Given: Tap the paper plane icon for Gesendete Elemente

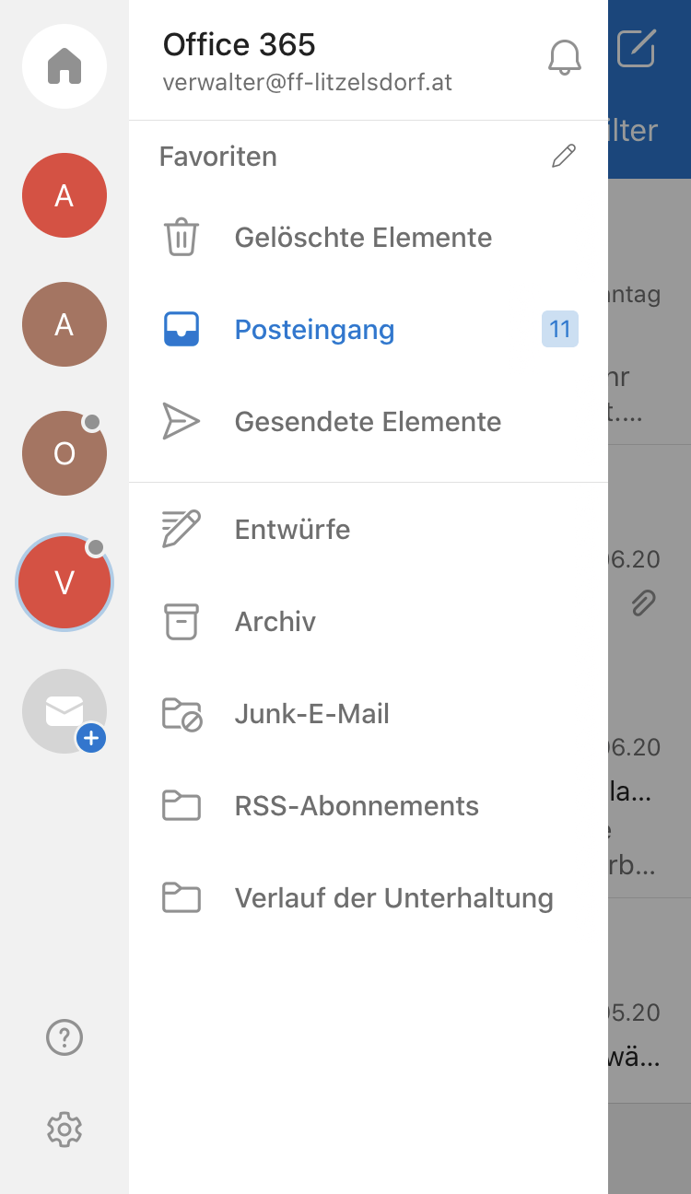Looking at the screenshot, I should click(182, 421).
